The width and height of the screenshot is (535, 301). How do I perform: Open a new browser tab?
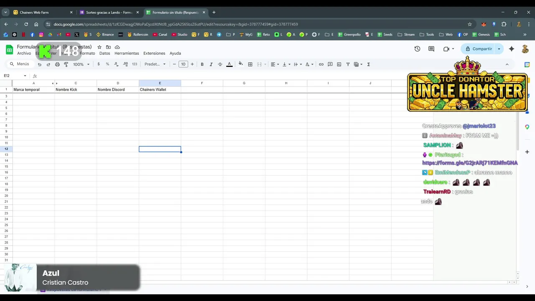click(214, 13)
